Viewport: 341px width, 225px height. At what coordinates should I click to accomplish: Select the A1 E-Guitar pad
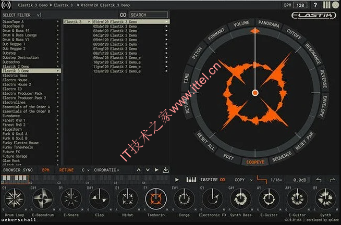click(x=269, y=198)
